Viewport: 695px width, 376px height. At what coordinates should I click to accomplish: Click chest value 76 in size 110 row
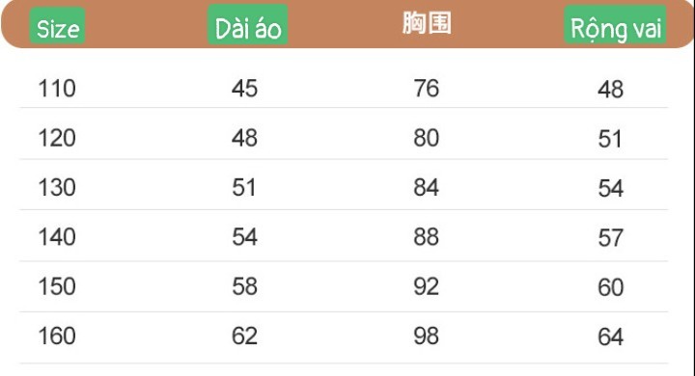pyautogui.click(x=427, y=88)
